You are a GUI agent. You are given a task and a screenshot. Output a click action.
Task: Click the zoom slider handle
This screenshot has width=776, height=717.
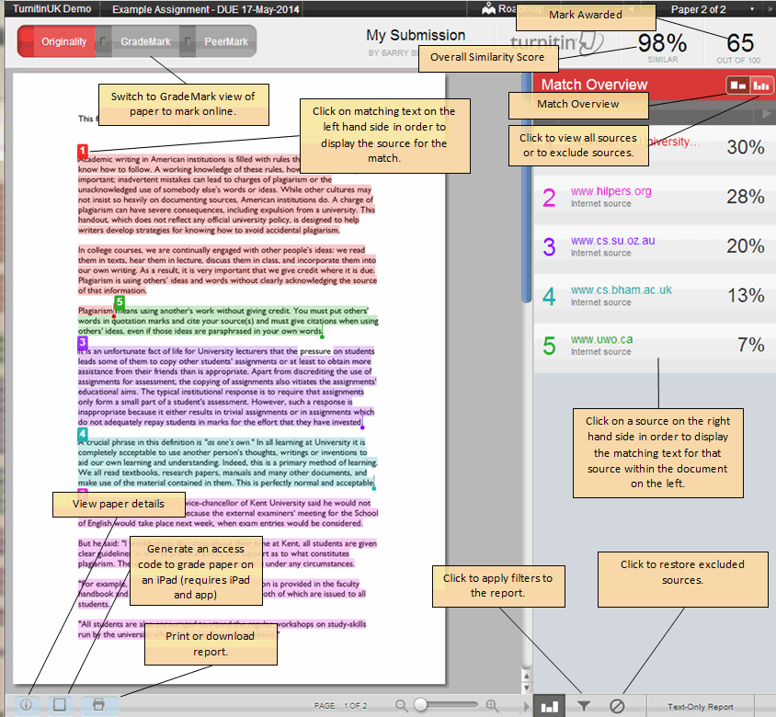point(420,705)
